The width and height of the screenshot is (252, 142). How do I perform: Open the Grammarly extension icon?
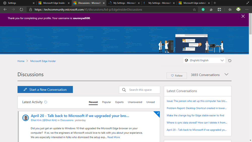203,10
